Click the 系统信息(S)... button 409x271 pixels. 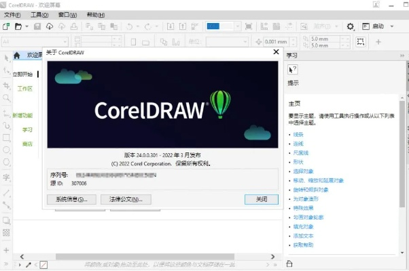click(x=71, y=199)
